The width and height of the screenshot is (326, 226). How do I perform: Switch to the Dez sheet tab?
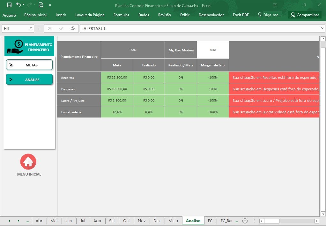tap(157, 221)
